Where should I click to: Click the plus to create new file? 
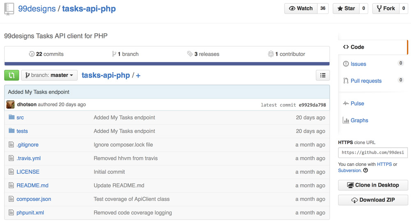[138, 76]
